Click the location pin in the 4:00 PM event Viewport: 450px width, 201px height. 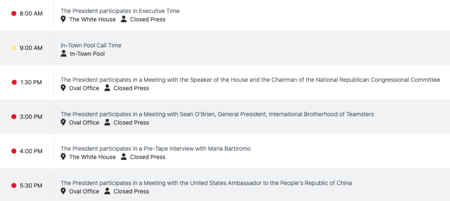63,157
